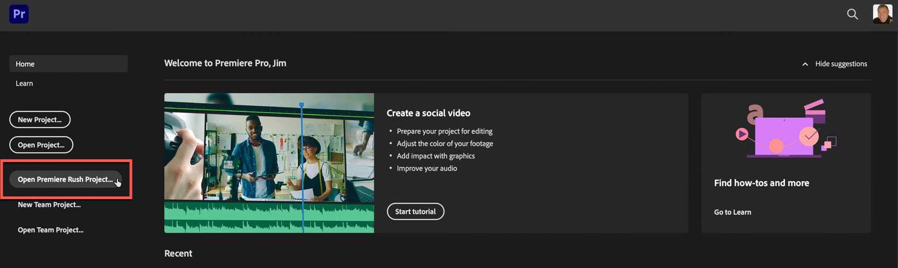Click the Find how-tos illustration
Viewport: 898px width, 268px height.
[786, 129]
